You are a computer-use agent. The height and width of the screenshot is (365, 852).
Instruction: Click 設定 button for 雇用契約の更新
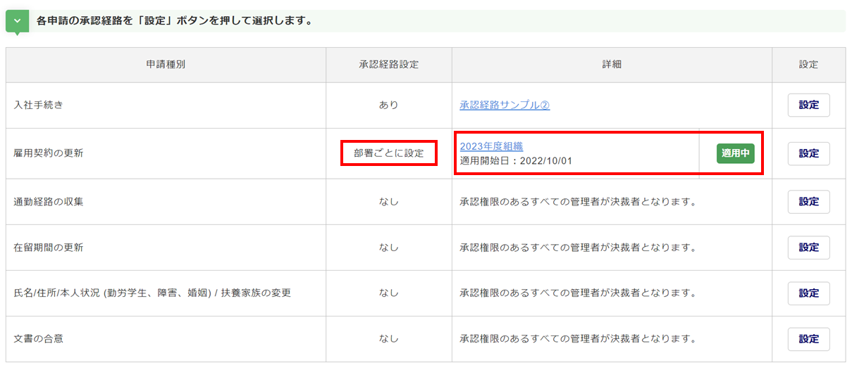808,153
